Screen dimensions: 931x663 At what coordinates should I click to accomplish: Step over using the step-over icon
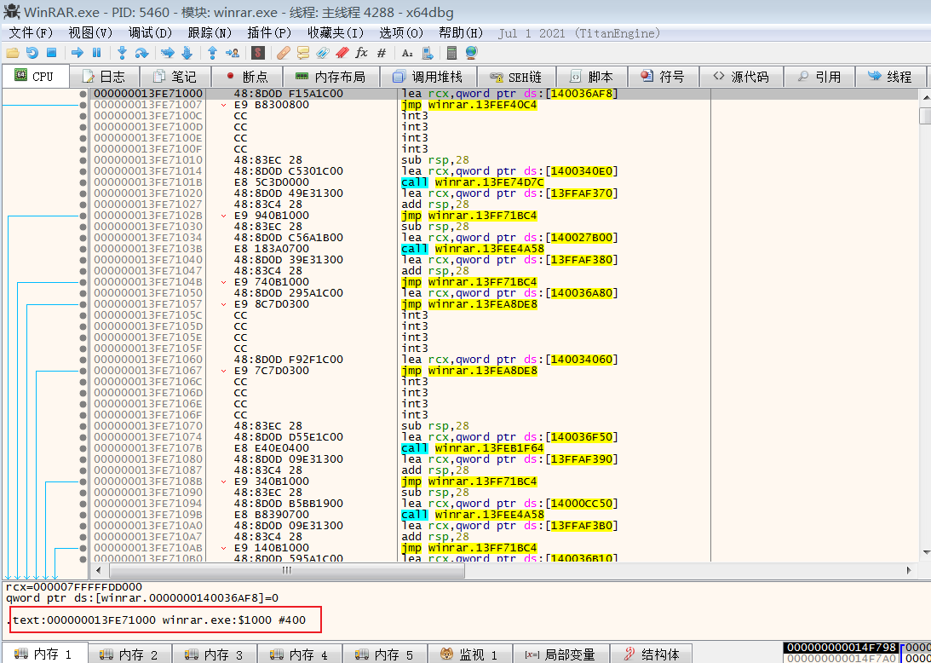click(141, 52)
